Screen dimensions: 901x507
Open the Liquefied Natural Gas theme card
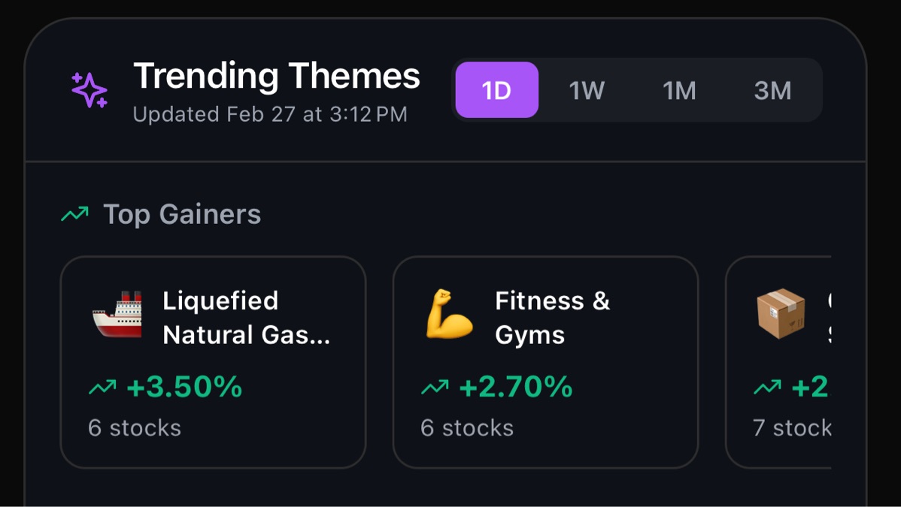tap(213, 362)
